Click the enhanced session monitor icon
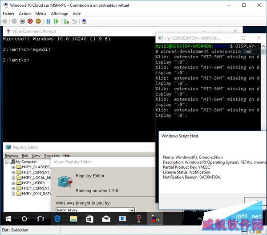267x235 pixels. (84, 21)
